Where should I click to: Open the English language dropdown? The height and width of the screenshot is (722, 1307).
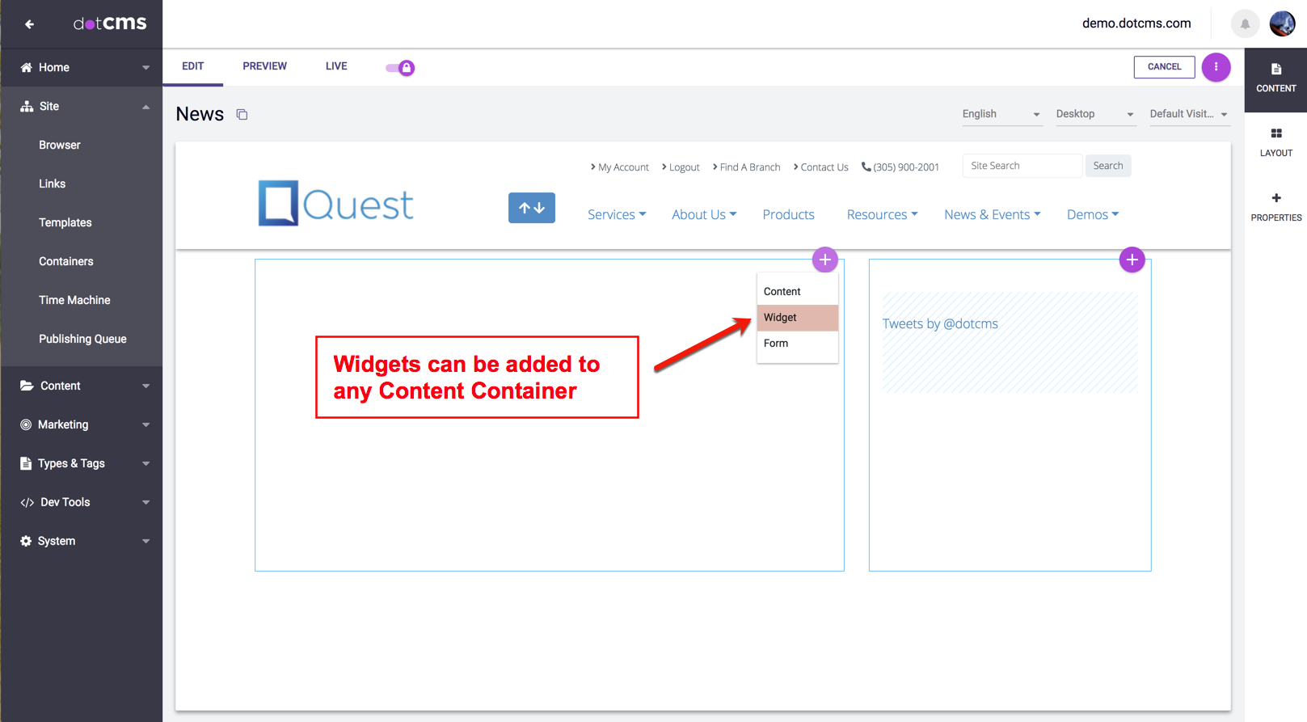(1001, 114)
